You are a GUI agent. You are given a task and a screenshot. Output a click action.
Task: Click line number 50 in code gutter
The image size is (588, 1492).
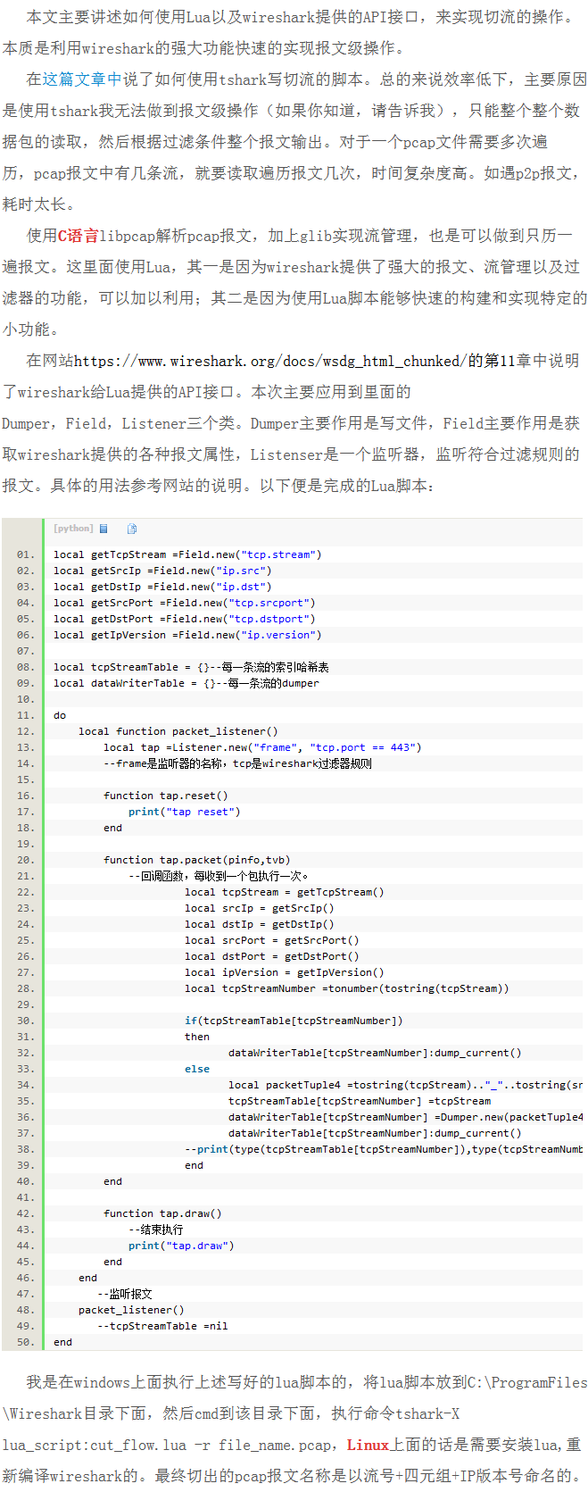coord(25,1342)
